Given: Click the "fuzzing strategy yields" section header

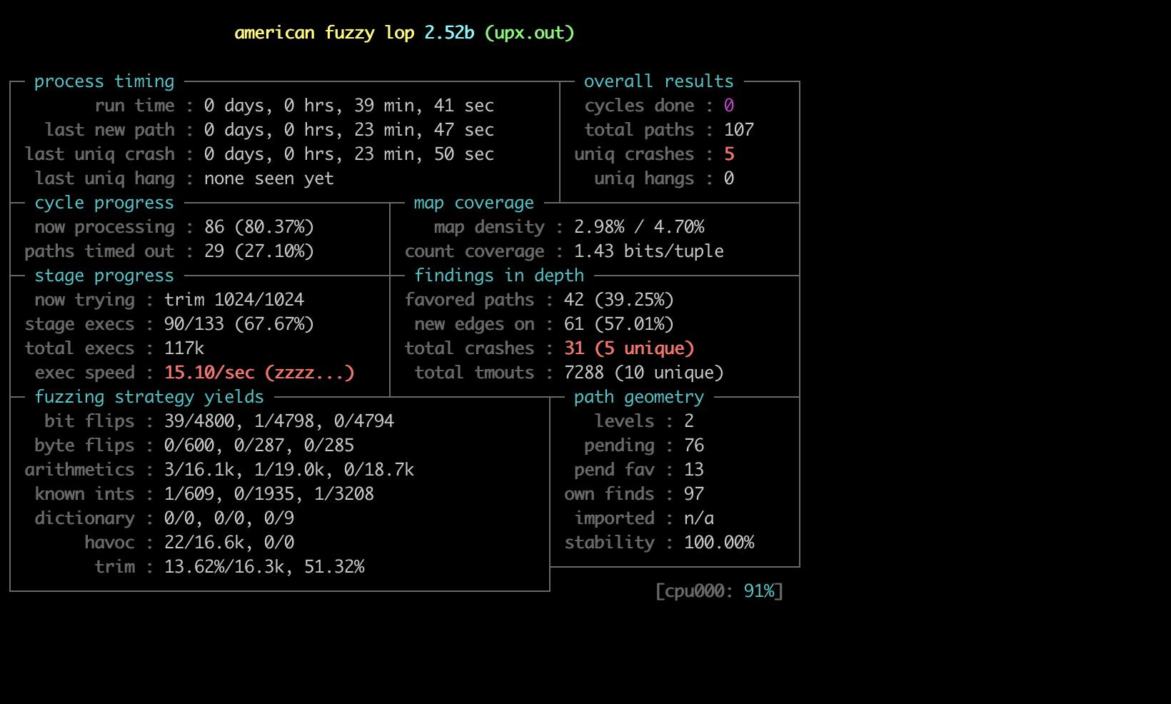Looking at the screenshot, I should [x=149, y=397].
